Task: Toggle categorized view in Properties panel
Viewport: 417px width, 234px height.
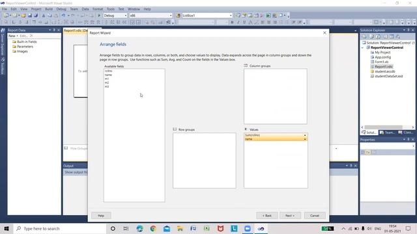Action: tap(363, 152)
